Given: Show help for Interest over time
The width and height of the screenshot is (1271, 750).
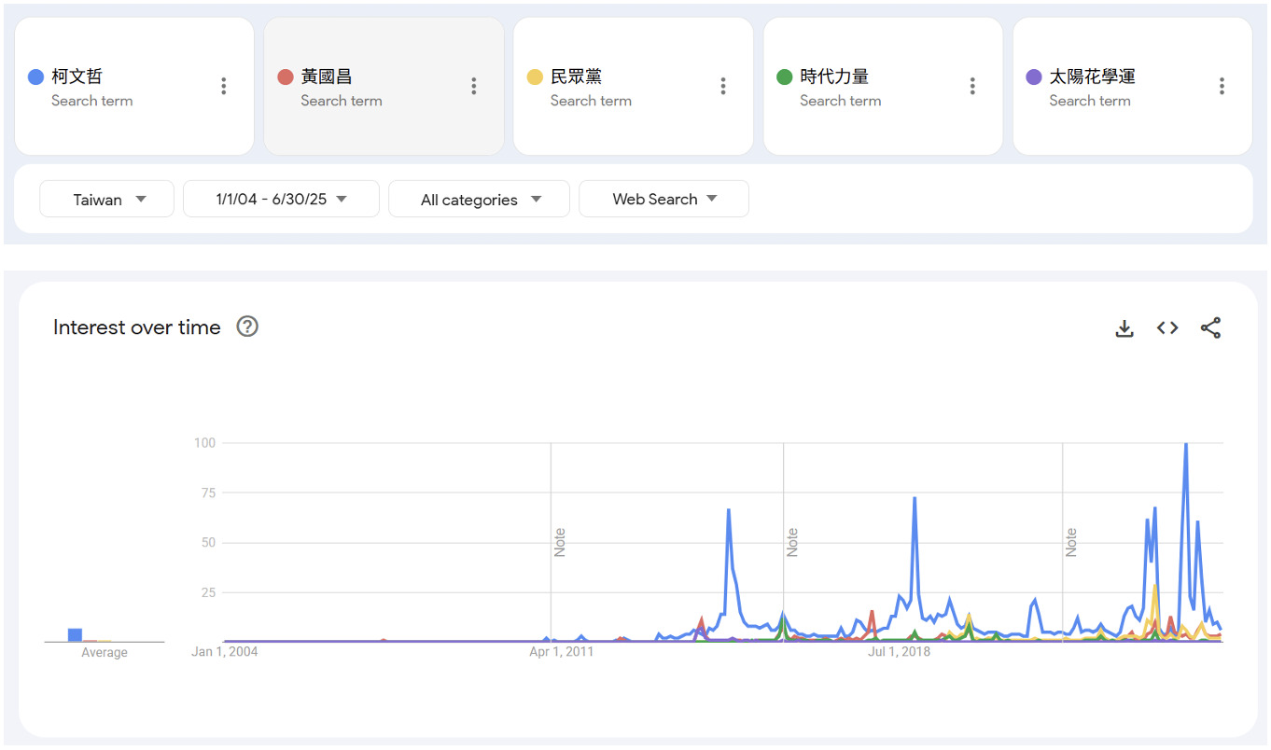Looking at the screenshot, I should (x=247, y=326).
